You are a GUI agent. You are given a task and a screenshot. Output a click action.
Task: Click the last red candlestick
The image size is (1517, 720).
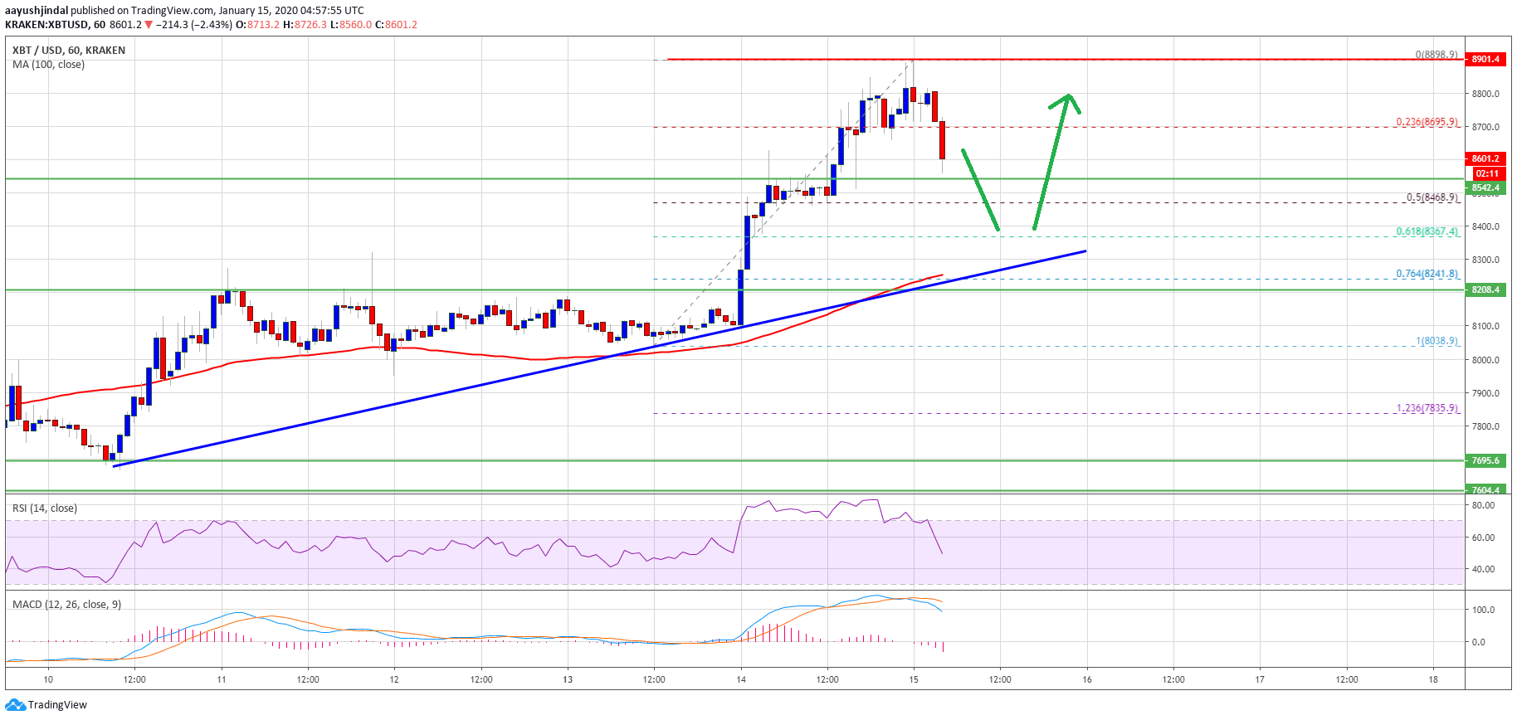[943, 139]
